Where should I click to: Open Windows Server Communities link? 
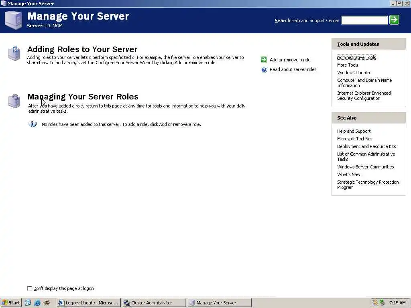pyautogui.click(x=365, y=167)
